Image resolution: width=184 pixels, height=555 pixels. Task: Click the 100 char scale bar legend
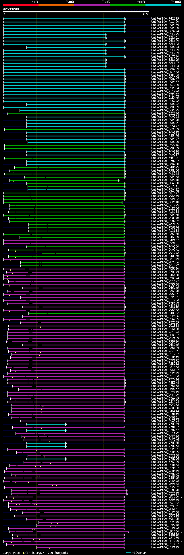(x=136, y=553)
